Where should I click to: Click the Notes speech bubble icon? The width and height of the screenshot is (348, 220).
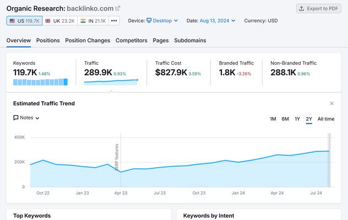click(16, 118)
